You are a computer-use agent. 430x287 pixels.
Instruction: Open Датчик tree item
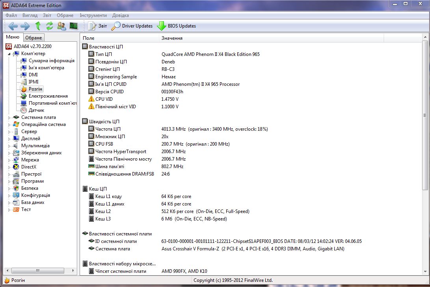pyautogui.click(x=32, y=110)
